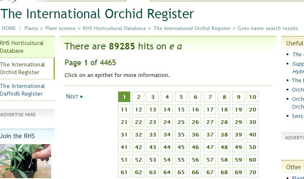Screen dimensions: 304x179
Task: Jump to results page 41
Action: [x=124, y=147]
